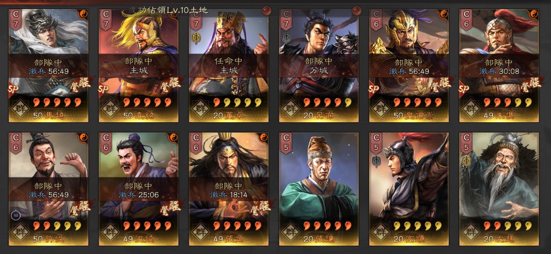The image size is (551, 254).
Task: Click the 群 faction emblem on 許攸
Action: [20, 231]
